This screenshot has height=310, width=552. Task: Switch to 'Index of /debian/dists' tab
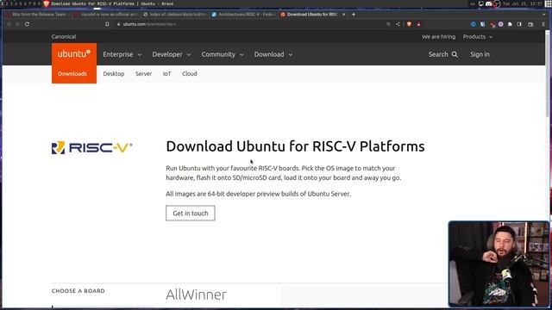pos(175,15)
